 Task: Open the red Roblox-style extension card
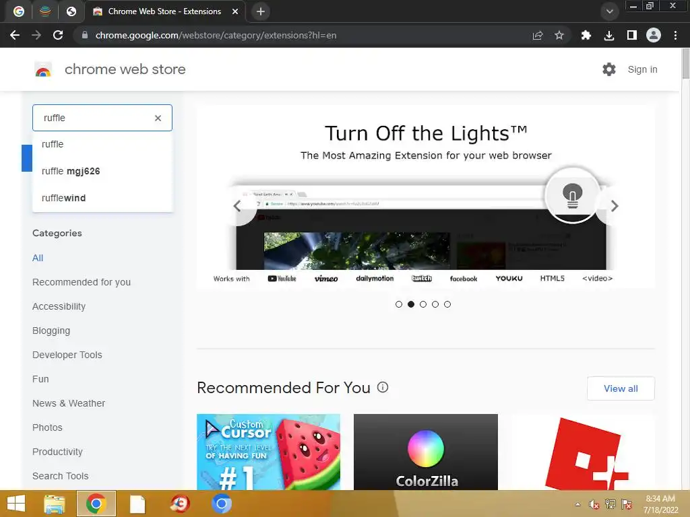point(583,452)
